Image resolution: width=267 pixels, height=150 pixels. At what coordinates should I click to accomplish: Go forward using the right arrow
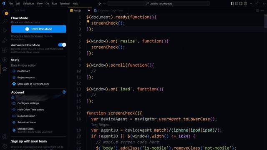pos(104,3)
